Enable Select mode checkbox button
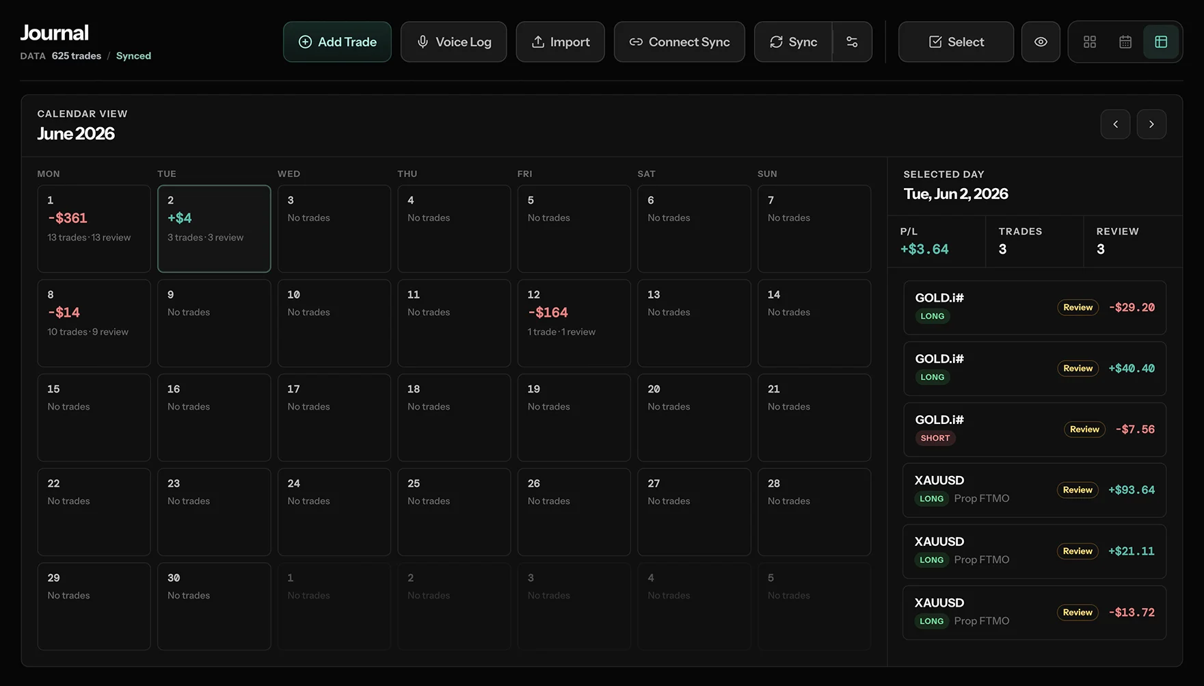 [956, 42]
